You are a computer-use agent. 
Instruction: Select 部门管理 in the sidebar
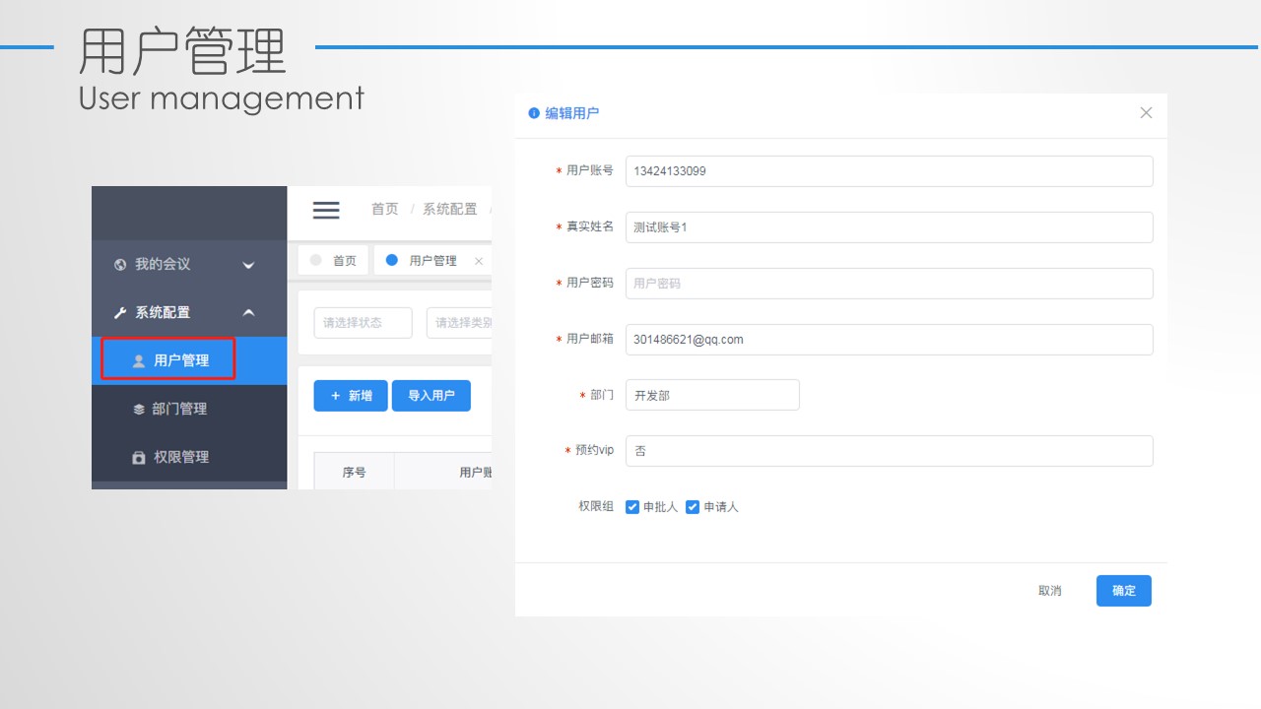coord(189,409)
